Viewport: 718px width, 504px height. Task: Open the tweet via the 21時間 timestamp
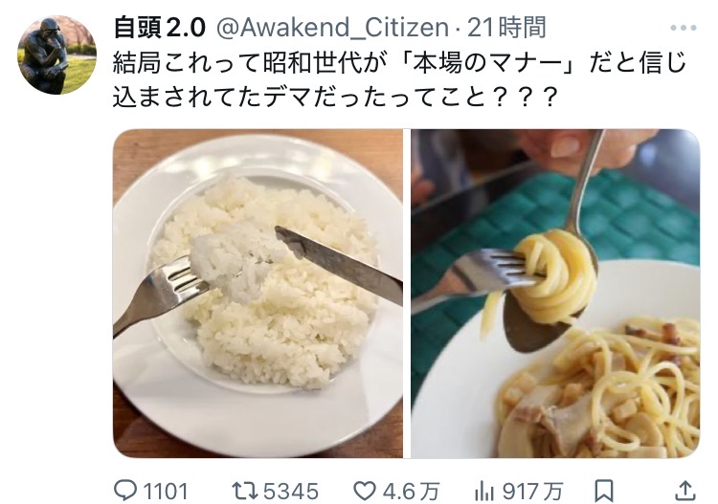506,28
